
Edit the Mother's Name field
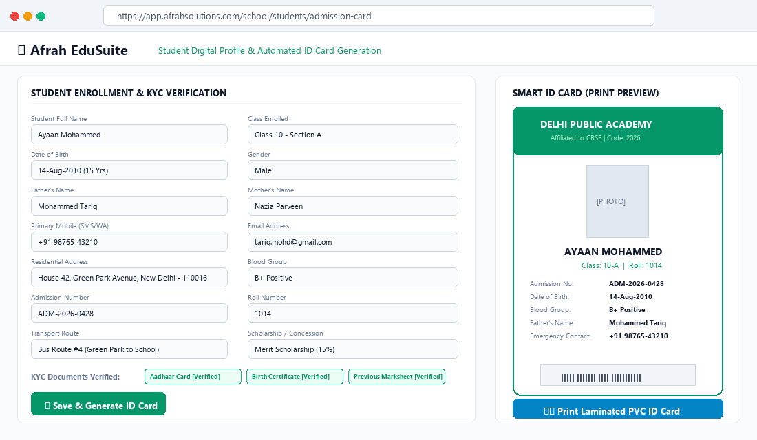tap(352, 206)
